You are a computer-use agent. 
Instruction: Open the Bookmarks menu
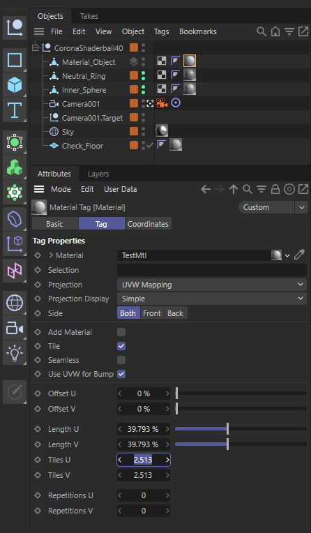[x=198, y=31]
